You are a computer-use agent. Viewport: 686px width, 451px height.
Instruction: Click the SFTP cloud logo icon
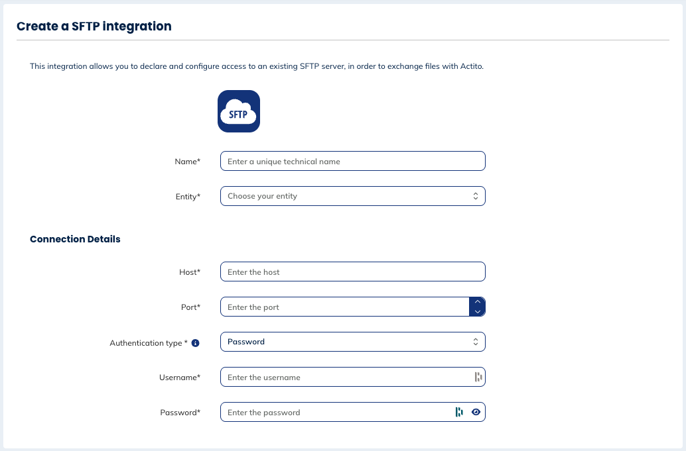[239, 111]
